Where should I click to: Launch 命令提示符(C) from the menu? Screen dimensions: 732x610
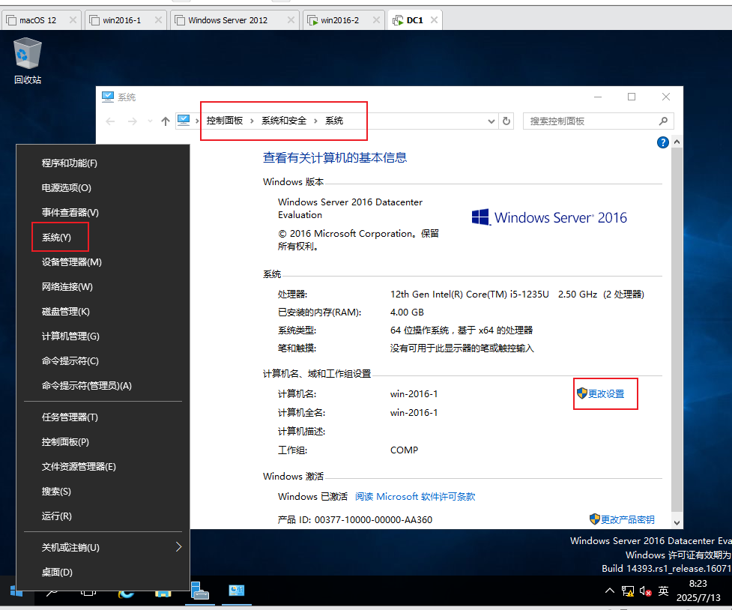[x=103, y=361]
